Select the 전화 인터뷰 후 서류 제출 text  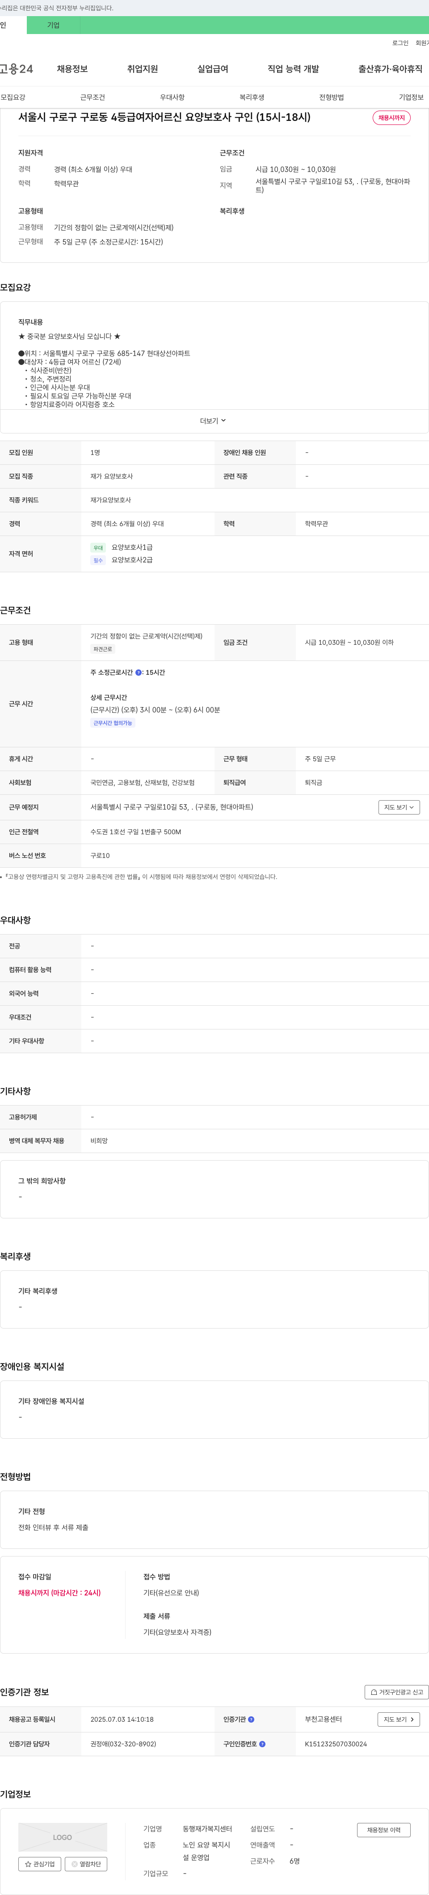coord(54,1527)
